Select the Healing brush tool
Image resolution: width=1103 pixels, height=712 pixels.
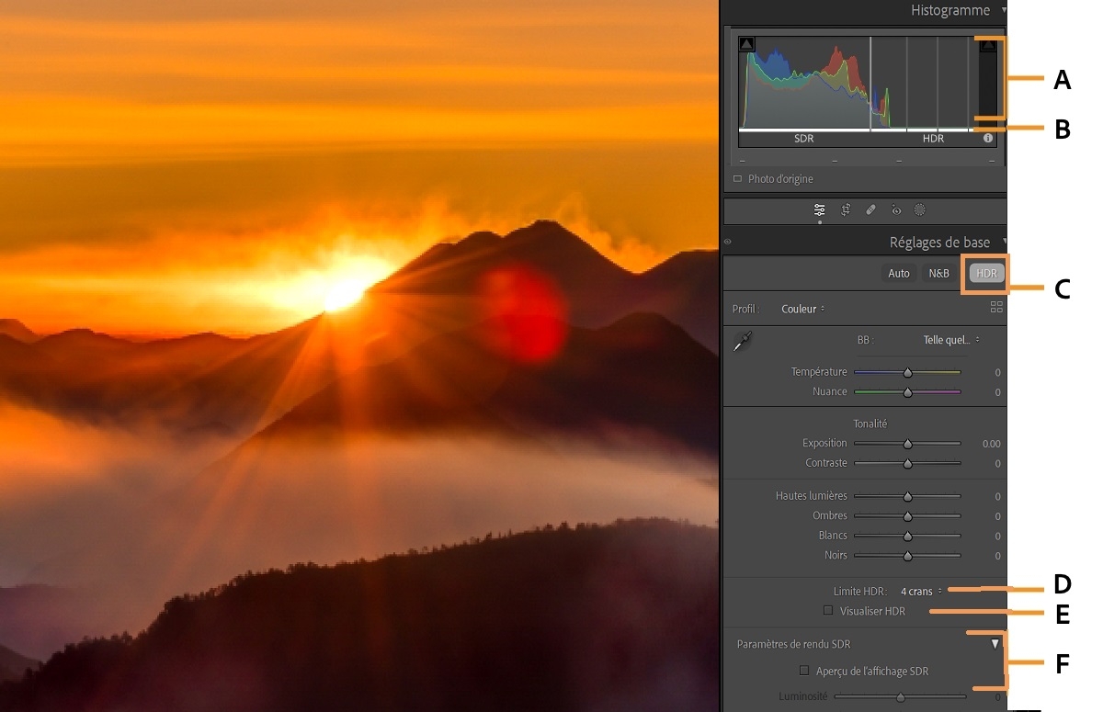click(870, 209)
